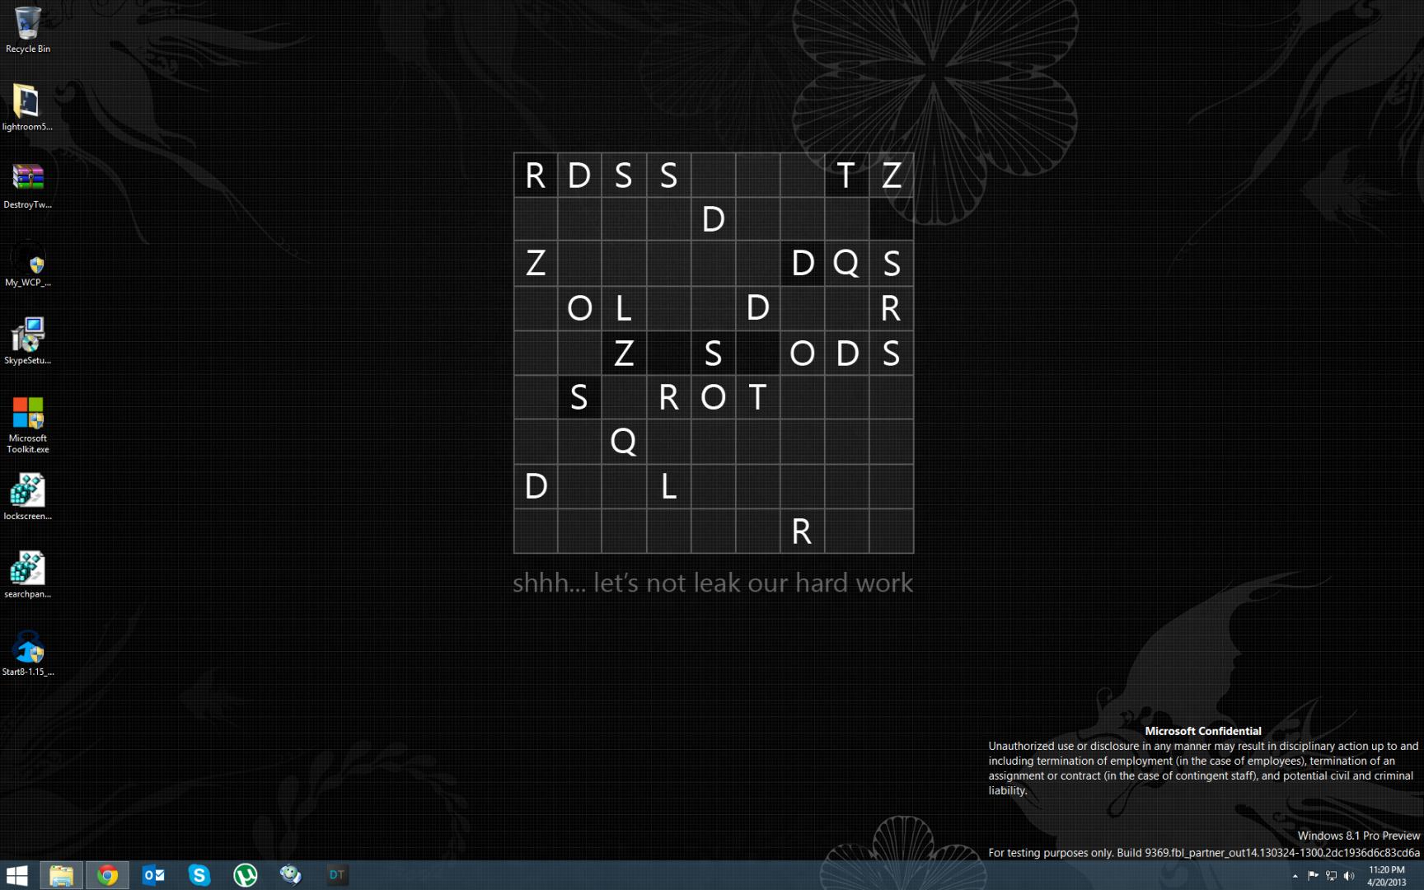Open File Explorer from the taskbar

coord(62,875)
